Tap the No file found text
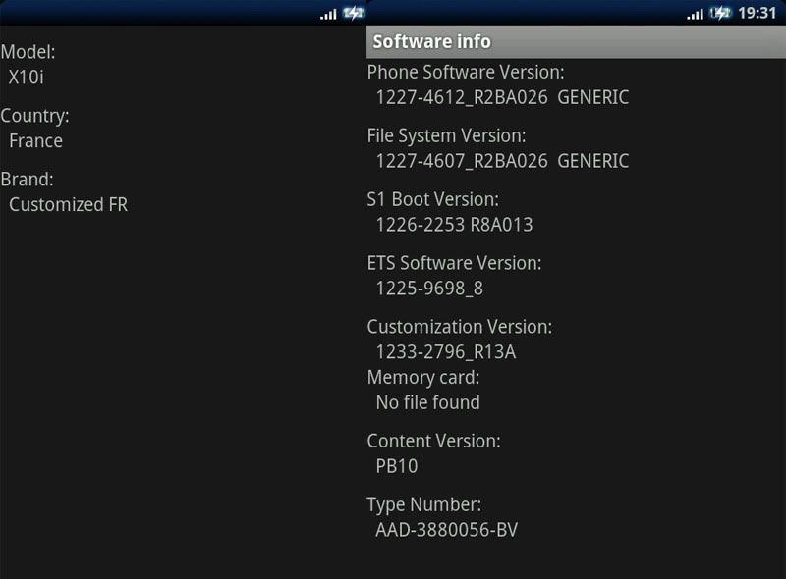Image resolution: width=786 pixels, height=579 pixels. click(427, 402)
